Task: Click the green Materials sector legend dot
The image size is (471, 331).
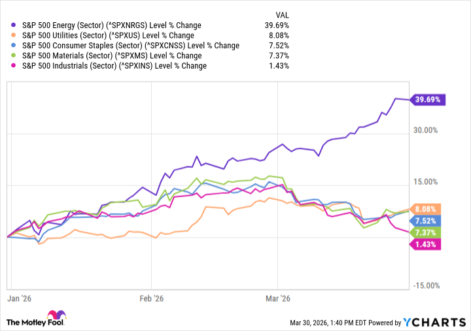Action: point(14,55)
